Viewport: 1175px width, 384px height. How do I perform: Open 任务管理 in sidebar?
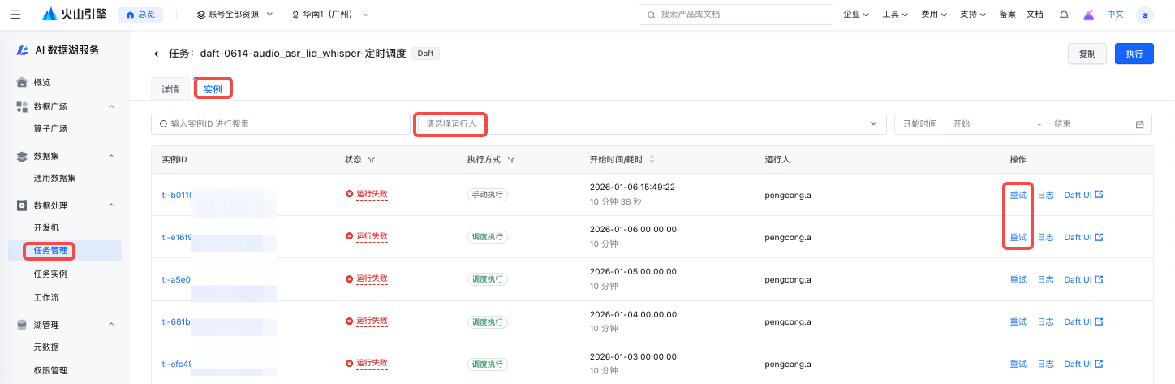click(x=50, y=250)
